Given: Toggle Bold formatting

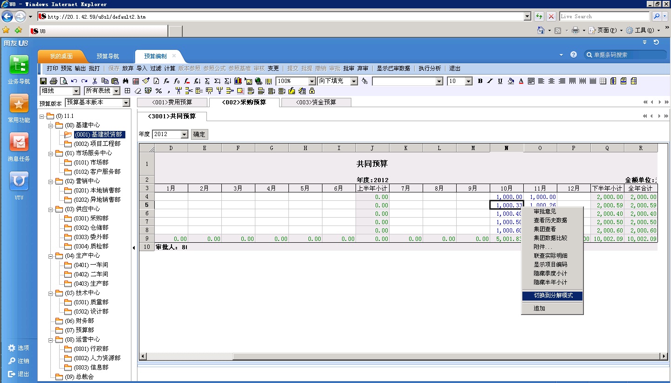Looking at the screenshot, I should tap(480, 81).
